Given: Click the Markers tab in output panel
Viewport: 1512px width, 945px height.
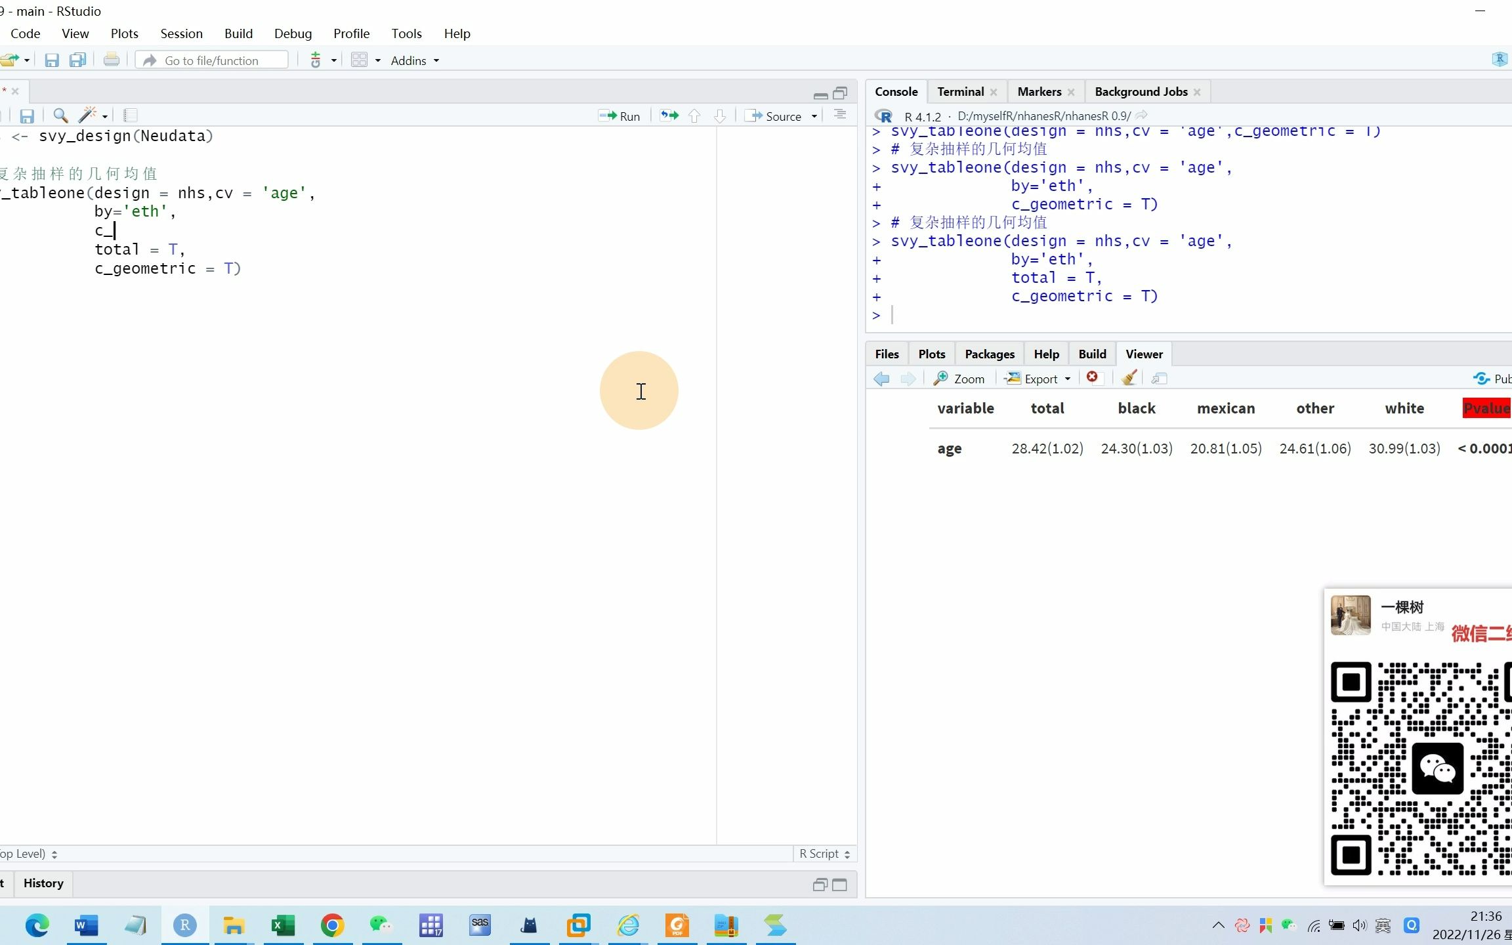Looking at the screenshot, I should pos(1038,91).
